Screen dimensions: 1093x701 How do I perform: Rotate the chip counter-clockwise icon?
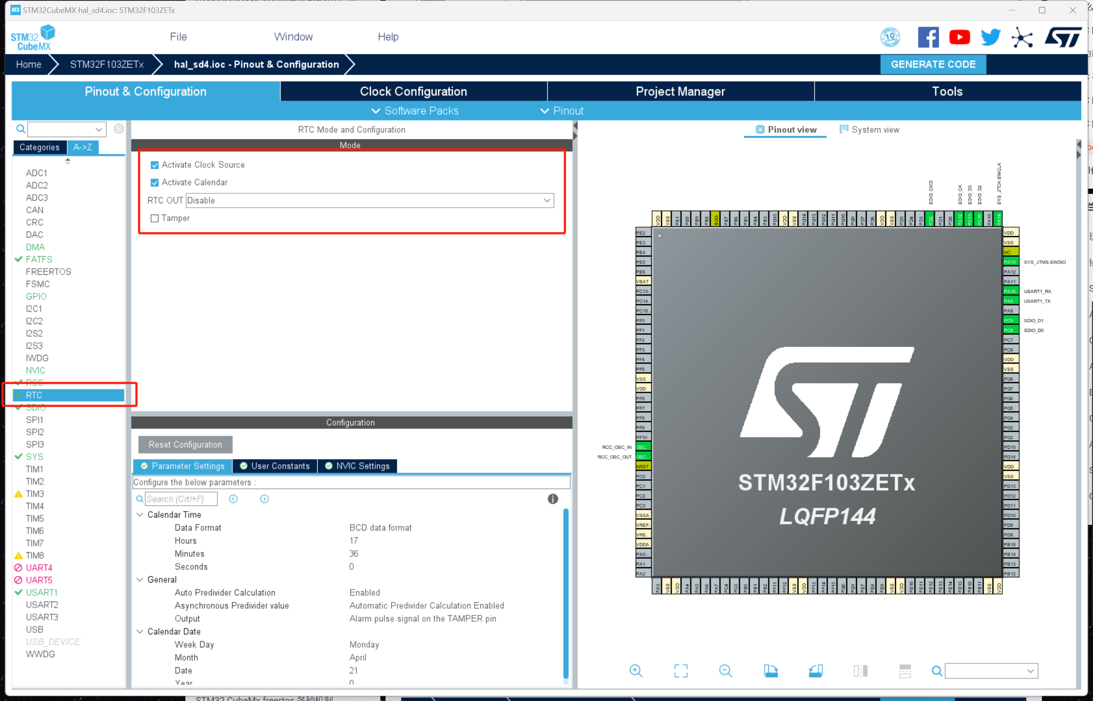(x=816, y=671)
